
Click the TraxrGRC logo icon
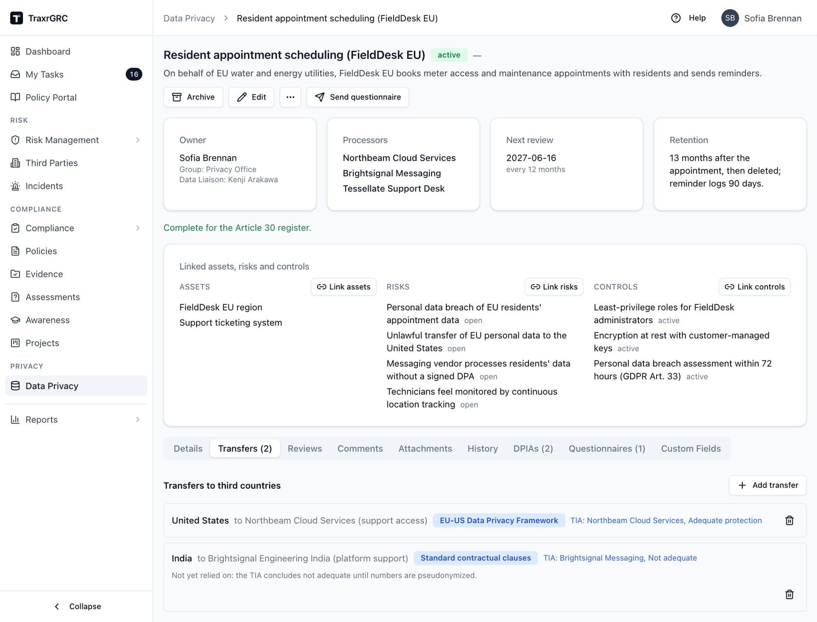(x=16, y=18)
